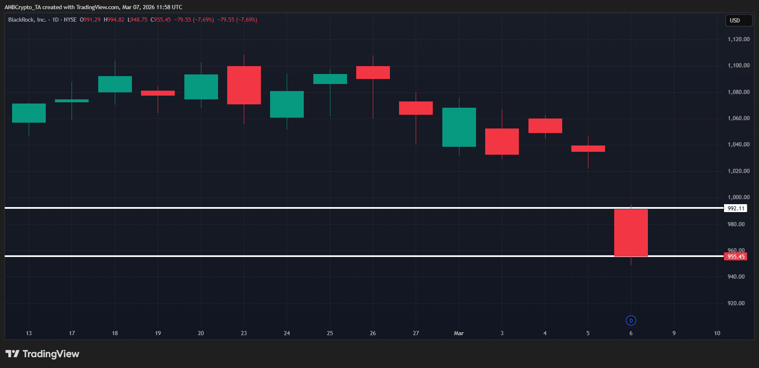
Task: Open the USD currency selector
Action: pos(738,20)
